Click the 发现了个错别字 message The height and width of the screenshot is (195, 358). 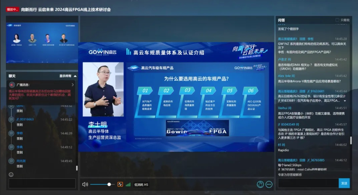288,29
